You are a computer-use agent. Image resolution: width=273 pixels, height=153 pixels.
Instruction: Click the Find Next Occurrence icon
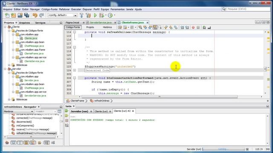point(150,27)
